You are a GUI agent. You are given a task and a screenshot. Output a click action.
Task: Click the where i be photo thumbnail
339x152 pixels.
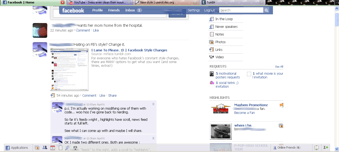pos(221,131)
